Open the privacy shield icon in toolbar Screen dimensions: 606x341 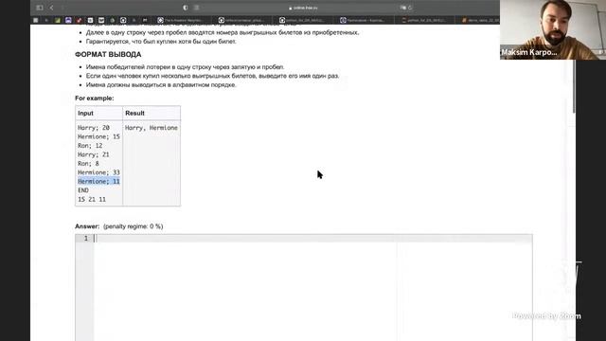coord(186,8)
